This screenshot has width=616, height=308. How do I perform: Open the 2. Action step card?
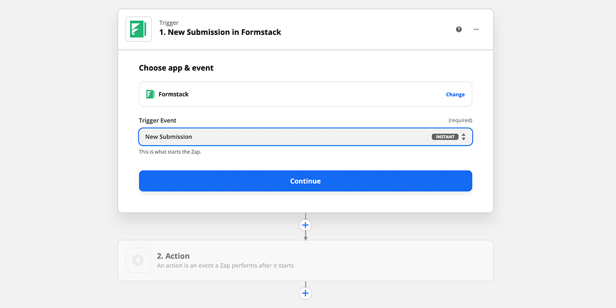click(306, 260)
